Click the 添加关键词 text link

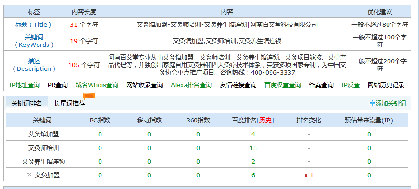[391, 103]
